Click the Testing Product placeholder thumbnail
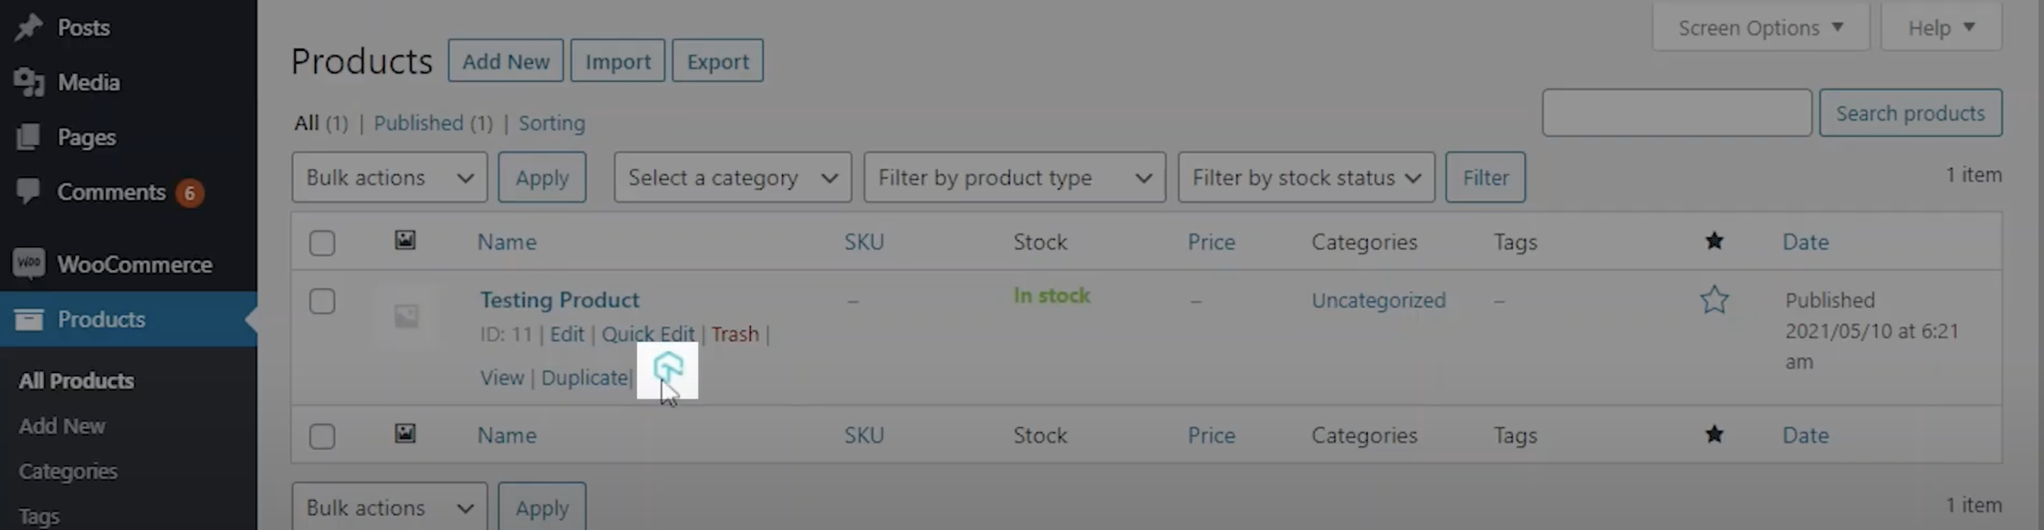 [406, 317]
